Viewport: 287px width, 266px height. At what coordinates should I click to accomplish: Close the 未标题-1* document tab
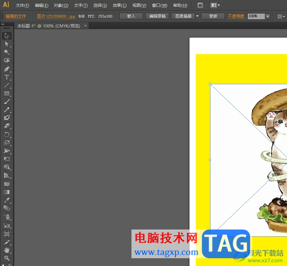coord(85,26)
